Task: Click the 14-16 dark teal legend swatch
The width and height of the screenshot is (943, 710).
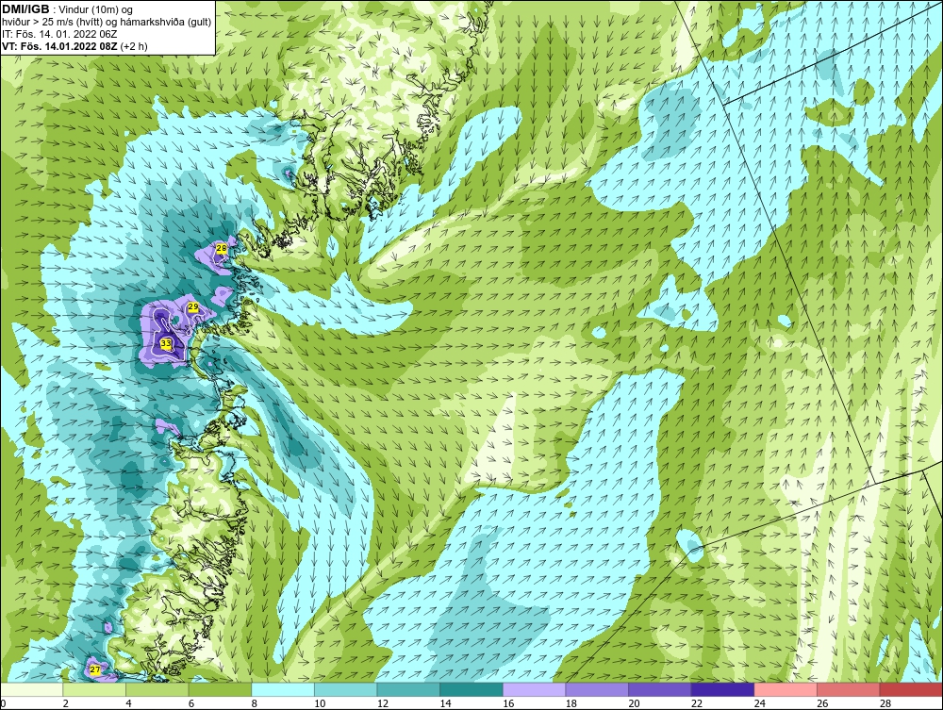Action: click(x=471, y=689)
